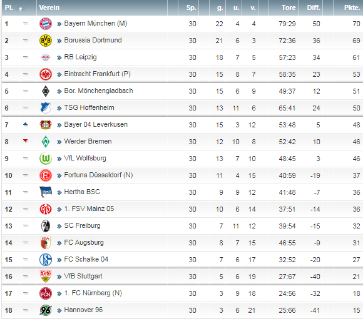The width and height of the screenshot is (363, 319).
Task: Open the TSG Hoffenheim team link
Action: coord(89,107)
